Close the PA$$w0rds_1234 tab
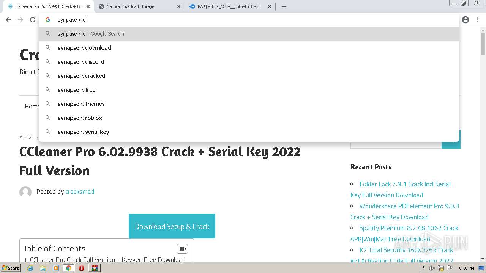The image size is (486, 273). pos(270,6)
